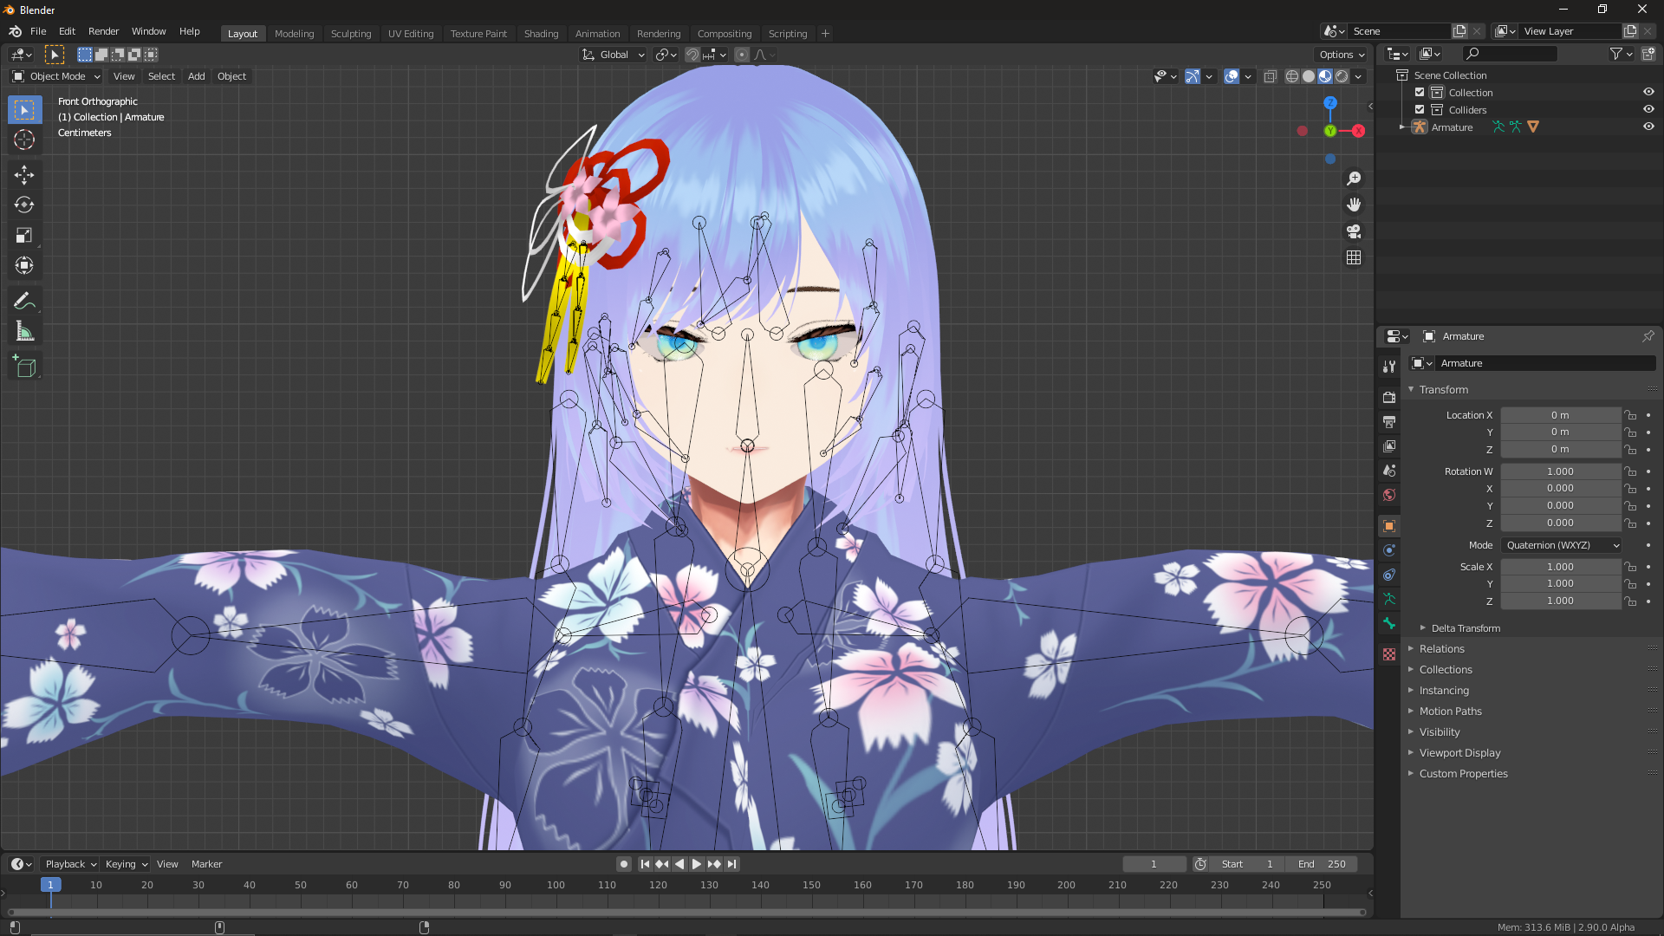Screen dimensions: 1664x936
Task: Hide the Armature object with eye icon
Action: 1648,127
